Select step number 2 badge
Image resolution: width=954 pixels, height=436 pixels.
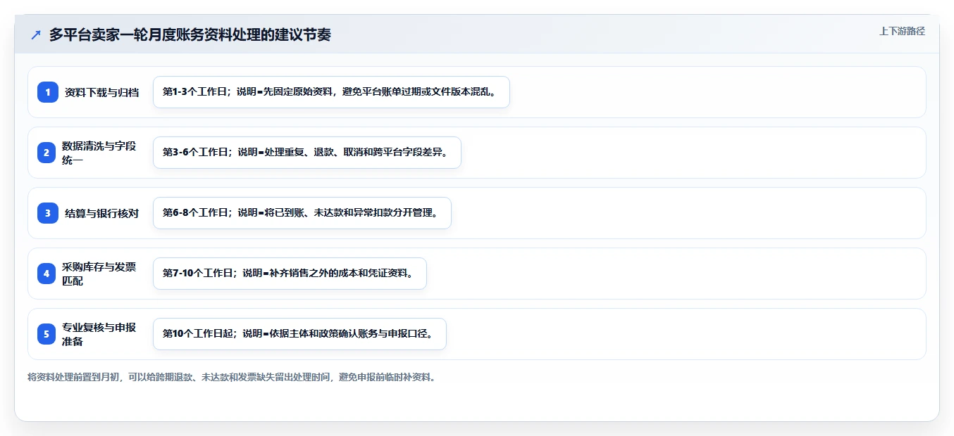pos(48,153)
